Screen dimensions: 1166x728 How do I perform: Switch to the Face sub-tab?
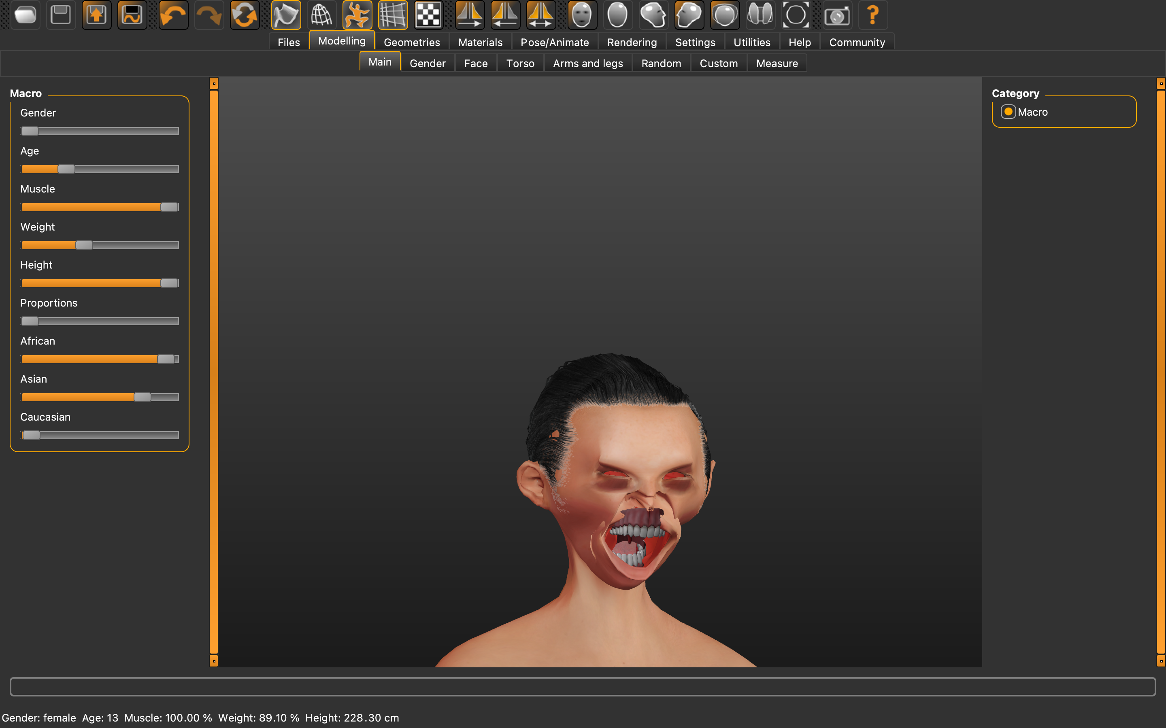(x=476, y=63)
